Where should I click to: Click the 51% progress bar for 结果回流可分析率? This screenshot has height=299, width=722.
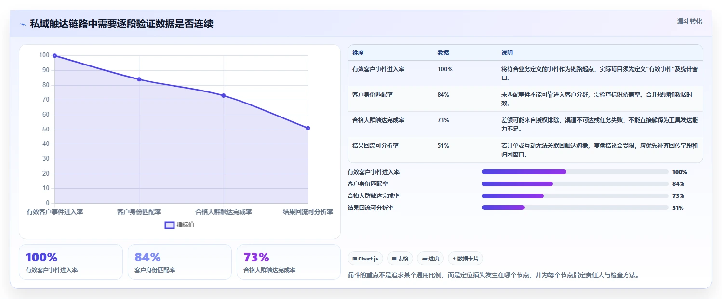[x=575, y=208]
